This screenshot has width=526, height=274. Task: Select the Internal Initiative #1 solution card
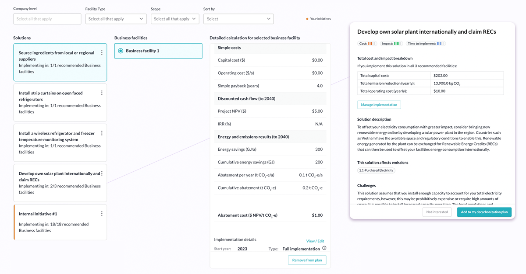(x=60, y=222)
